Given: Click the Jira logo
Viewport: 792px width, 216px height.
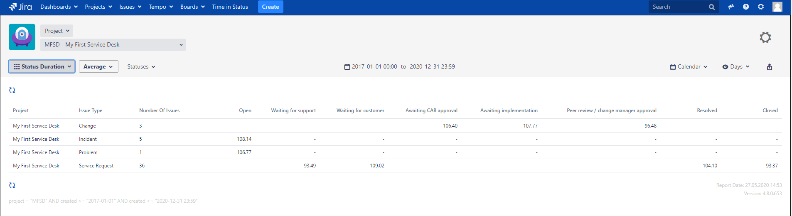Looking at the screenshot, I should click(20, 7).
